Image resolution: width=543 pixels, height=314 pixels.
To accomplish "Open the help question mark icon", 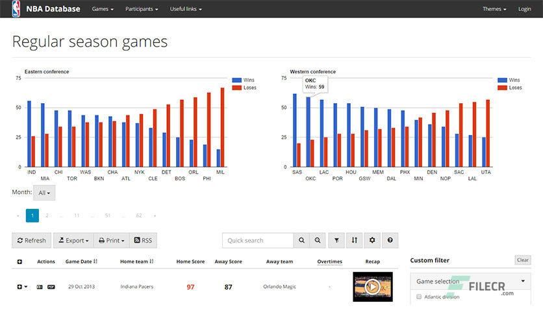I will [x=390, y=240].
